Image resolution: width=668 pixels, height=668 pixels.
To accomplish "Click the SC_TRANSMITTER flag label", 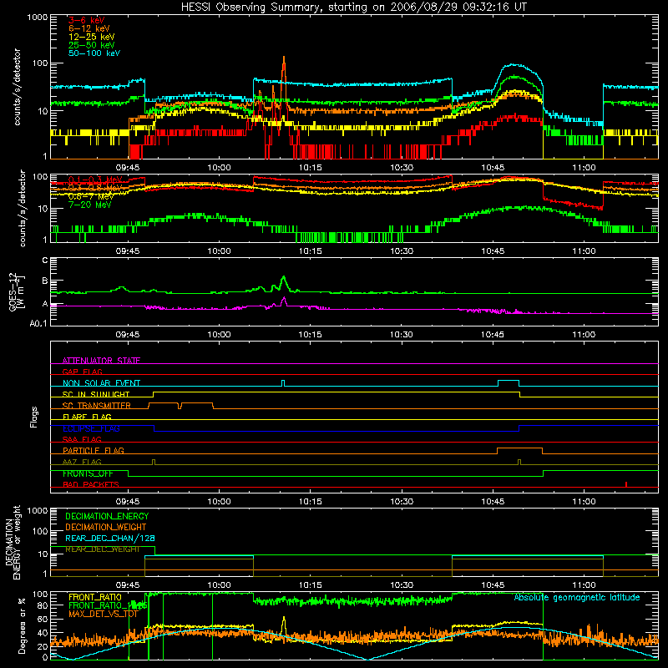I will (x=97, y=405).
